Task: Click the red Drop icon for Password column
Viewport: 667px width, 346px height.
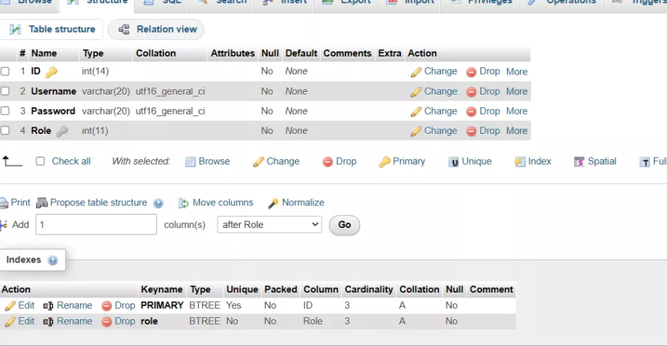Action: pos(472,112)
